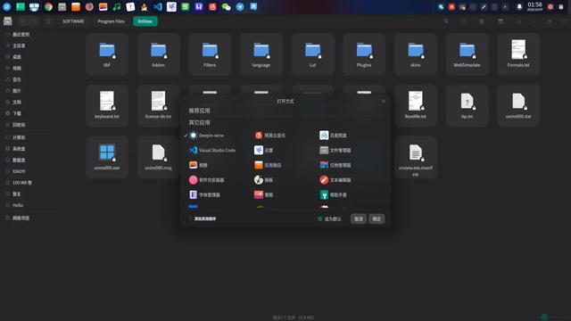This screenshot has width=571, height=321.
Task: Select the uninst000.dat file
Action: point(518,106)
